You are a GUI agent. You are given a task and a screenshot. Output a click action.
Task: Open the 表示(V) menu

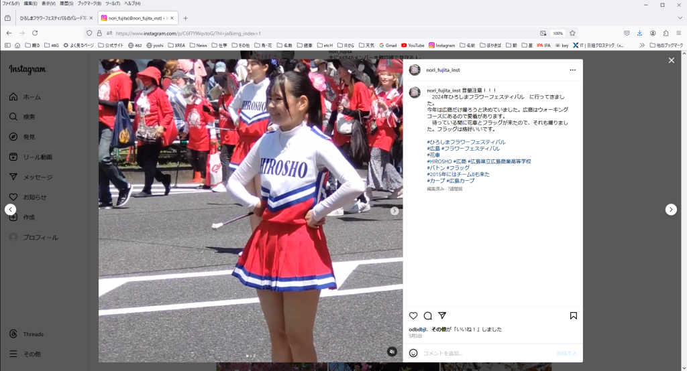pyautogui.click(x=48, y=3)
